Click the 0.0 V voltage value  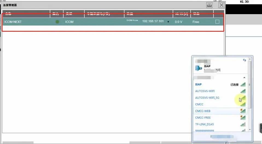179,22
